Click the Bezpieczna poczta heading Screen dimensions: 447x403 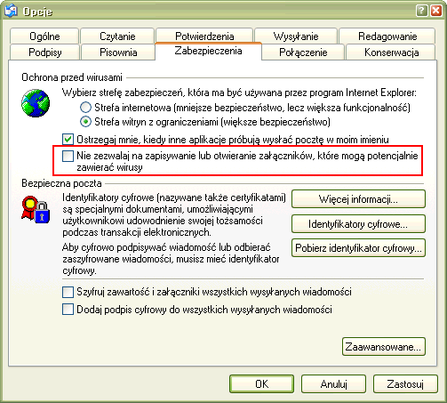(61, 183)
